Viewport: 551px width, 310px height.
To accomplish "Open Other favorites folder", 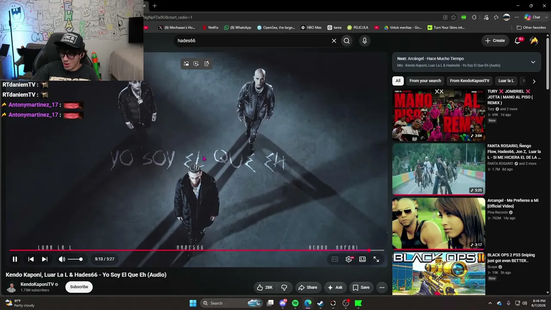I will [x=531, y=28].
